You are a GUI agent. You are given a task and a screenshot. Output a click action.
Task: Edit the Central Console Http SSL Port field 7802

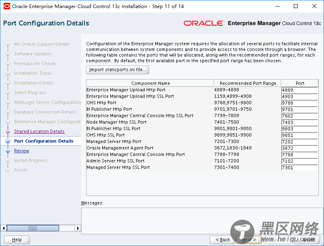pos(300,116)
